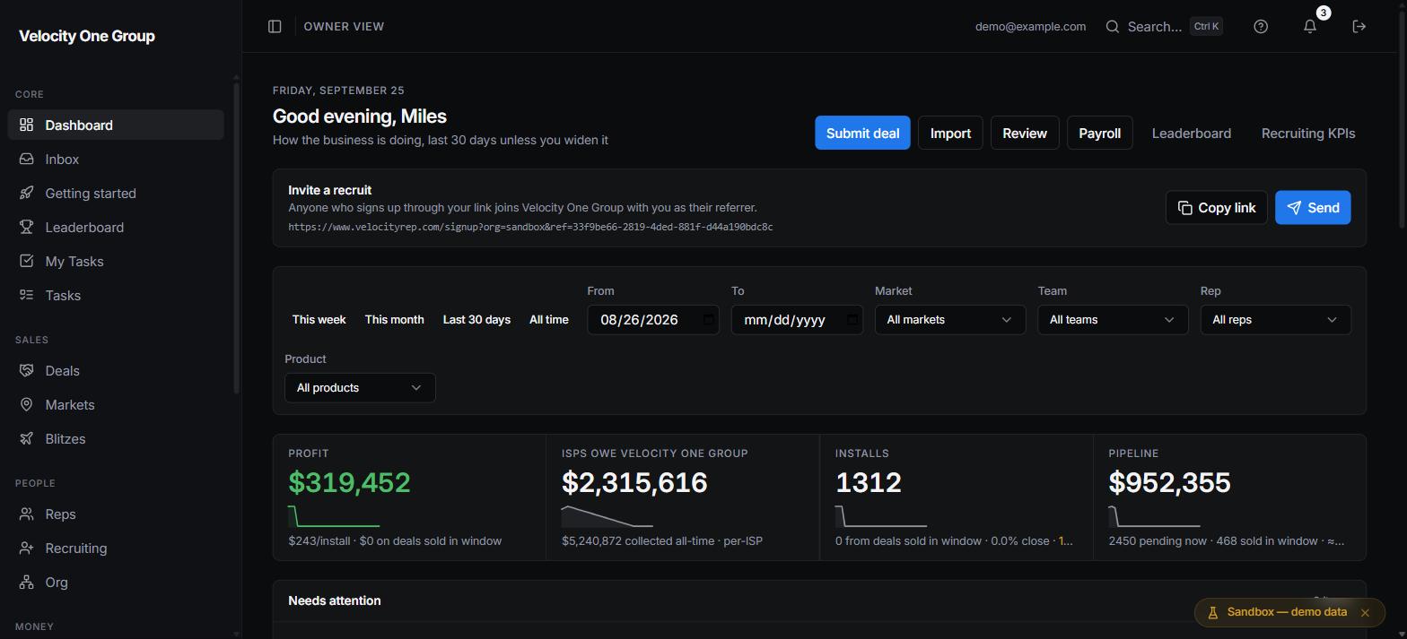Screen dimensions: 1407x639
Task: Select the Last 30 days range
Action: click(476, 320)
